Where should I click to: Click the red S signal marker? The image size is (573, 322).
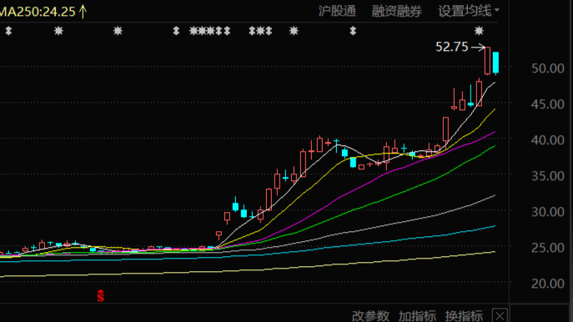tap(100, 295)
